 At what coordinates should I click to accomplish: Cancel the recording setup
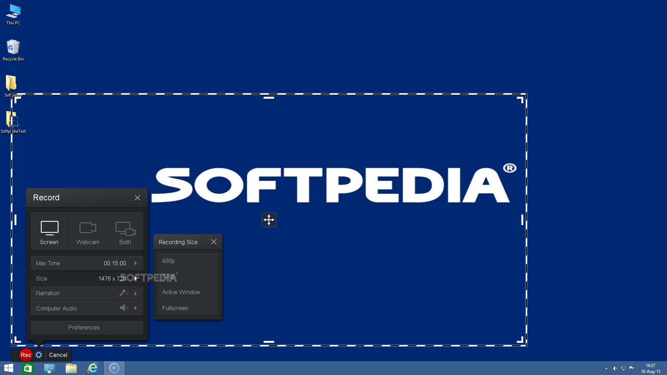pos(58,355)
